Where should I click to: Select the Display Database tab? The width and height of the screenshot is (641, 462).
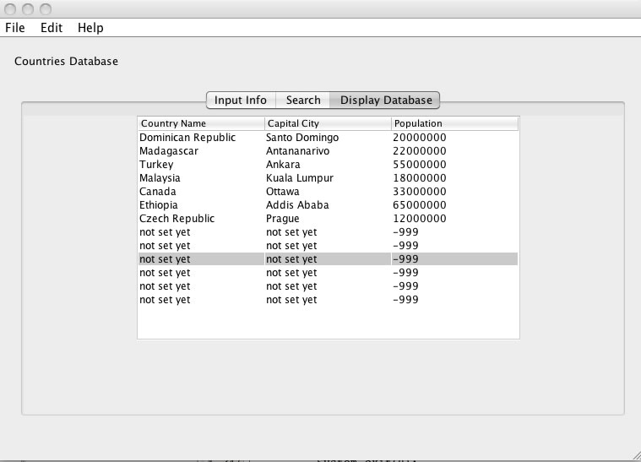point(386,100)
